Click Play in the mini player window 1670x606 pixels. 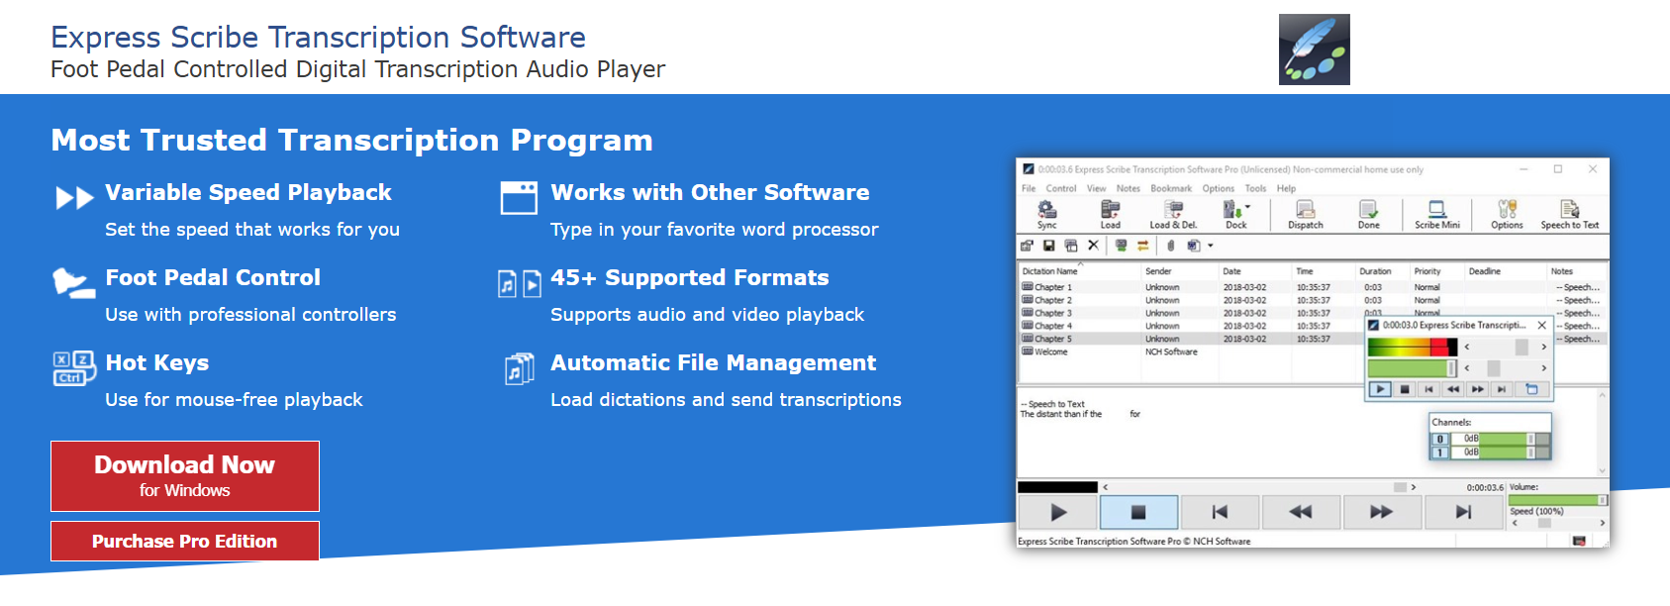coord(1380,389)
